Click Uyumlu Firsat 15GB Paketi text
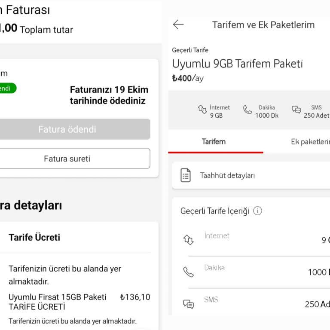Viewport: 330px width, 330px height. (57, 297)
